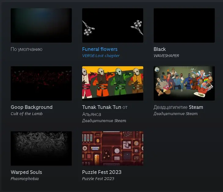Viewport: 223px width, 192px height.
Task: Pick the Black WAVESHAPER background thumbnail
Action: tap(184, 25)
